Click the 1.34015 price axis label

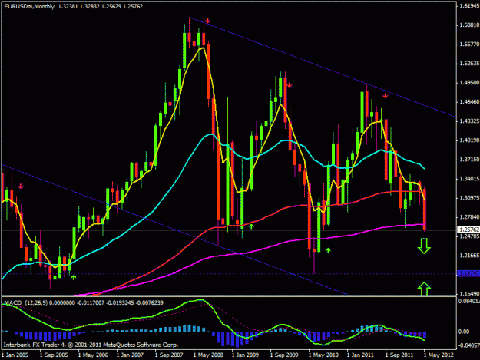point(469,179)
